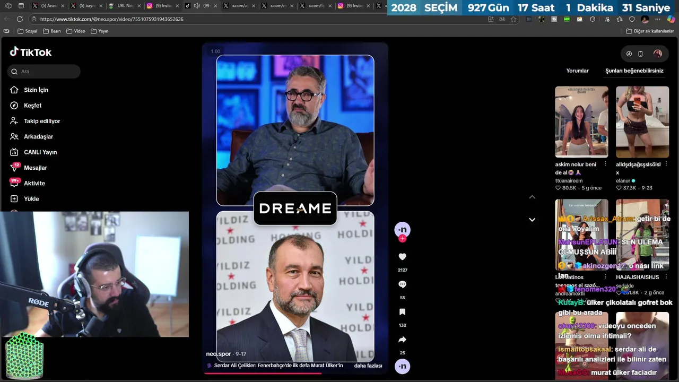Expand caption with daha fazlası
679x382 pixels.
click(x=368, y=366)
